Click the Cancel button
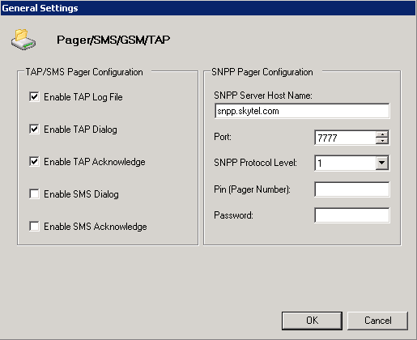 coord(377,321)
